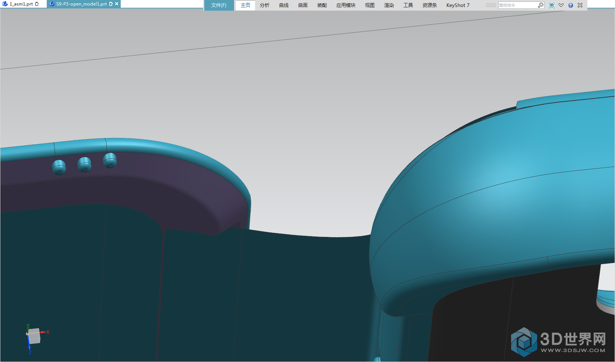This screenshot has height=362, width=615.
Task: Open the 应用模块 application ribbon tab
Action: click(x=346, y=5)
